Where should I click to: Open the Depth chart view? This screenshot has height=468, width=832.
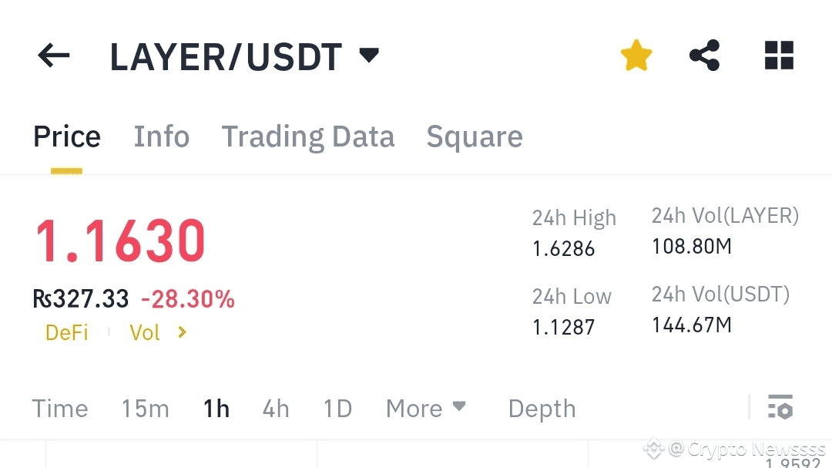(x=542, y=408)
